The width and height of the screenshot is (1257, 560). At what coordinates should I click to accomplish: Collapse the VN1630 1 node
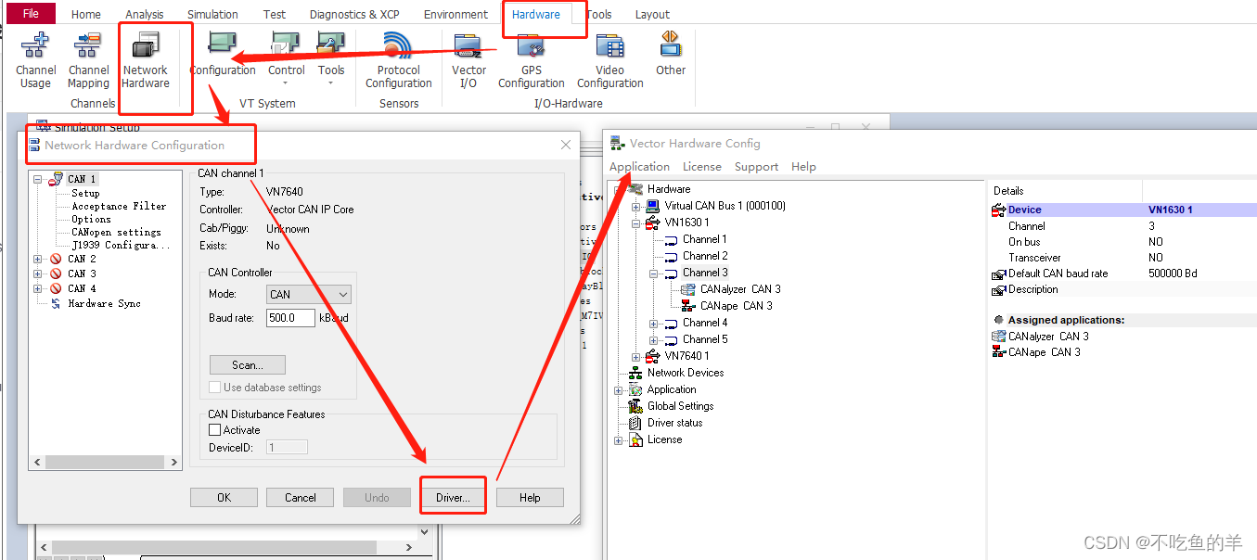(636, 223)
